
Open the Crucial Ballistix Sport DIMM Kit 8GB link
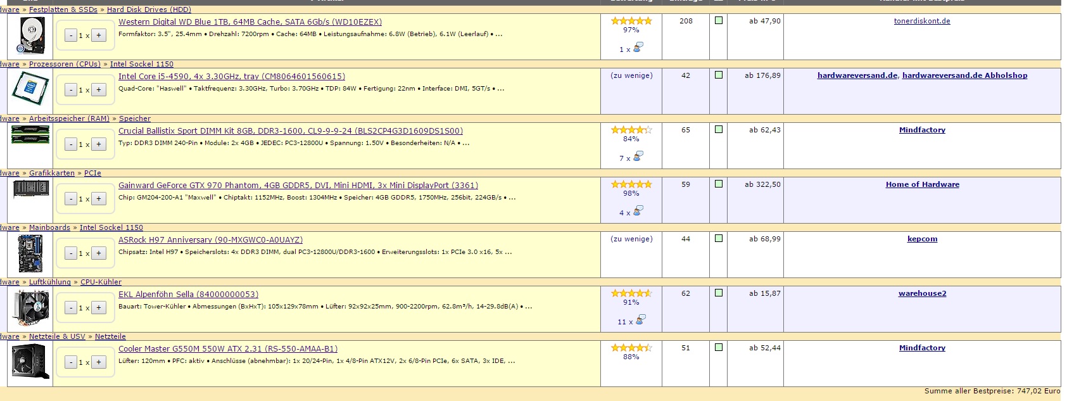(291, 131)
